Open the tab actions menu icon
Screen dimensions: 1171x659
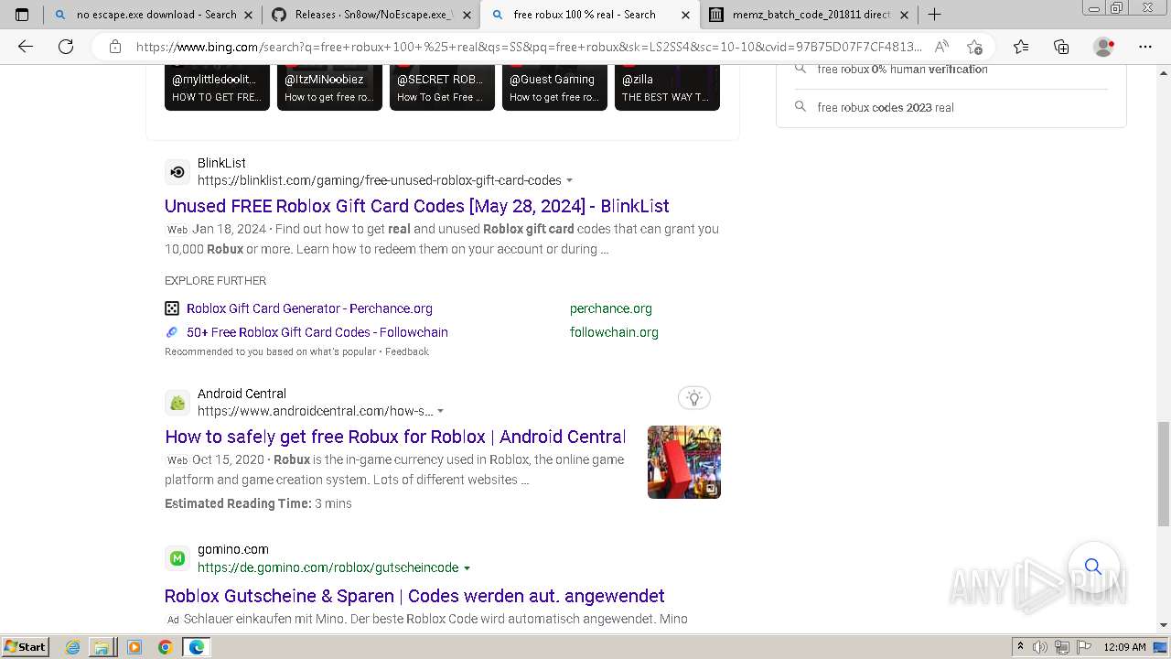22,15
